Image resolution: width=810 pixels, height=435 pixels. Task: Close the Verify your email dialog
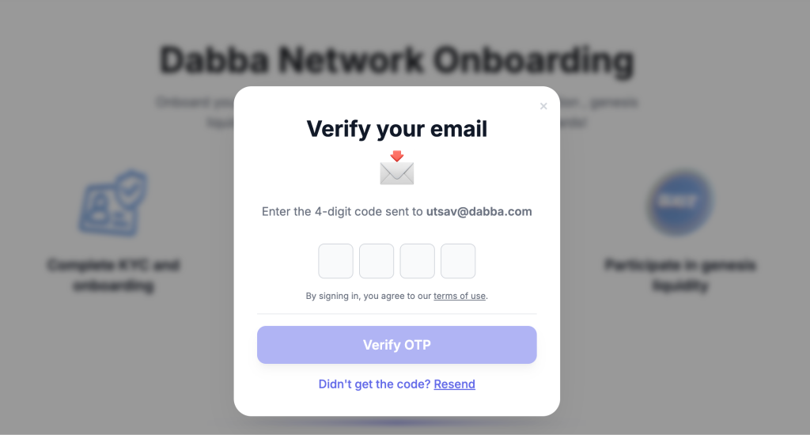pyautogui.click(x=543, y=106)
